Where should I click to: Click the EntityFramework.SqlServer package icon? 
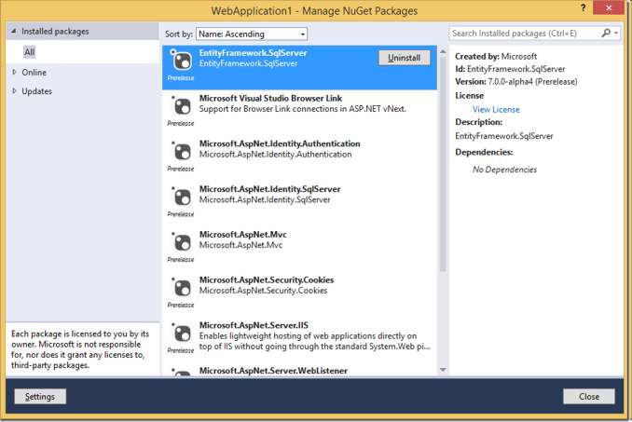click(182, 61)
